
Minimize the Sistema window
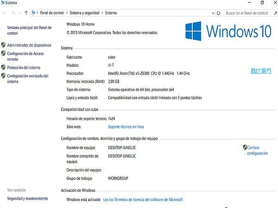(249, 2)
